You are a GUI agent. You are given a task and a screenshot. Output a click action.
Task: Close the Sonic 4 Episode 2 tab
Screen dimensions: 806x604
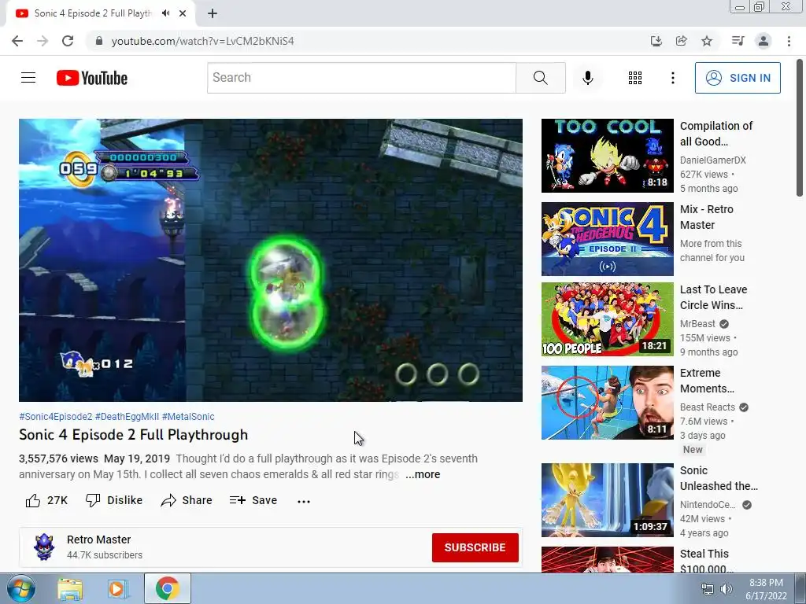click(183, 13)
